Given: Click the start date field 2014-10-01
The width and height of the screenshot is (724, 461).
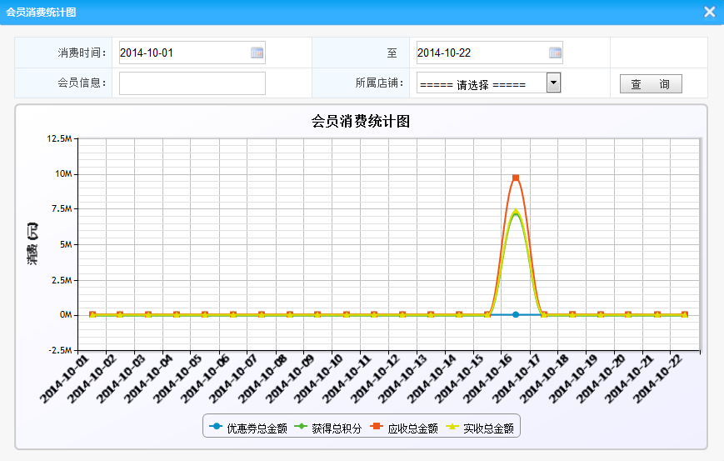Looking at the screenshot, I should [183, 53].
